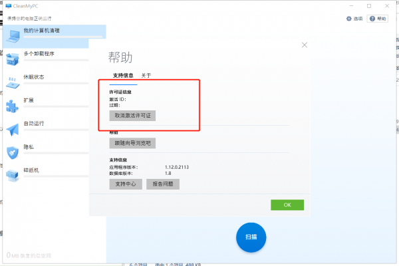399x266 pixels.
Task: Maximize the CleanMyPC window
Action: (369, 5)
